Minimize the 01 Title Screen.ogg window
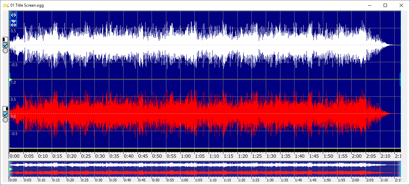Image resolution: width=410 pixels, height=185 pixels. click(x=370, y=5)
